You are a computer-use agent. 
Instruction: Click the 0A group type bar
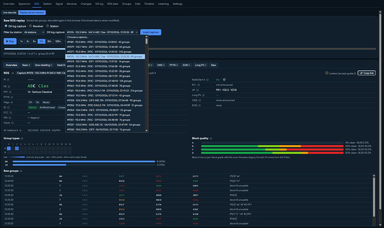[x=83, y=161]
